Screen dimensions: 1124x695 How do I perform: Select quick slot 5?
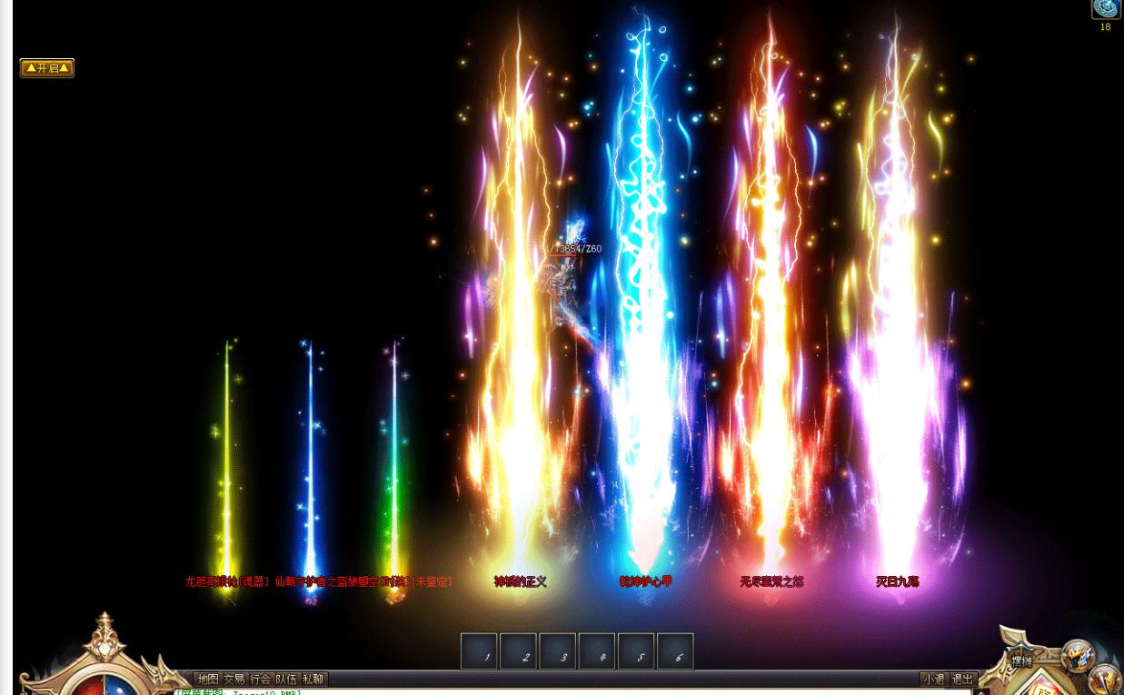(x=635, y=651)
